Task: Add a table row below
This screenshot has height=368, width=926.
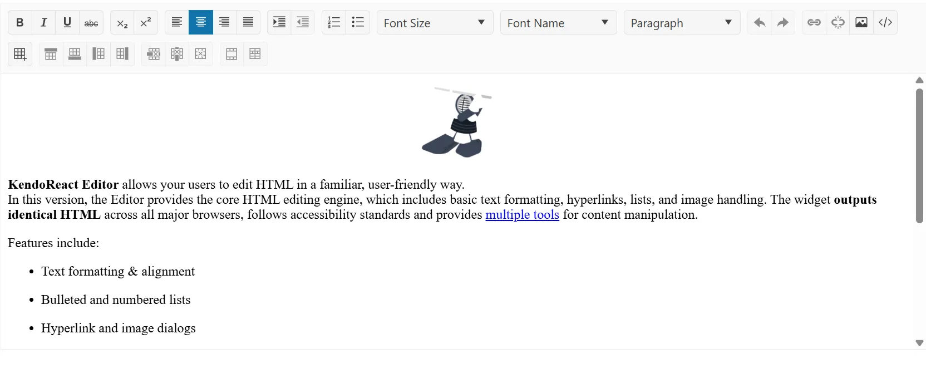Action: (75, 54)
